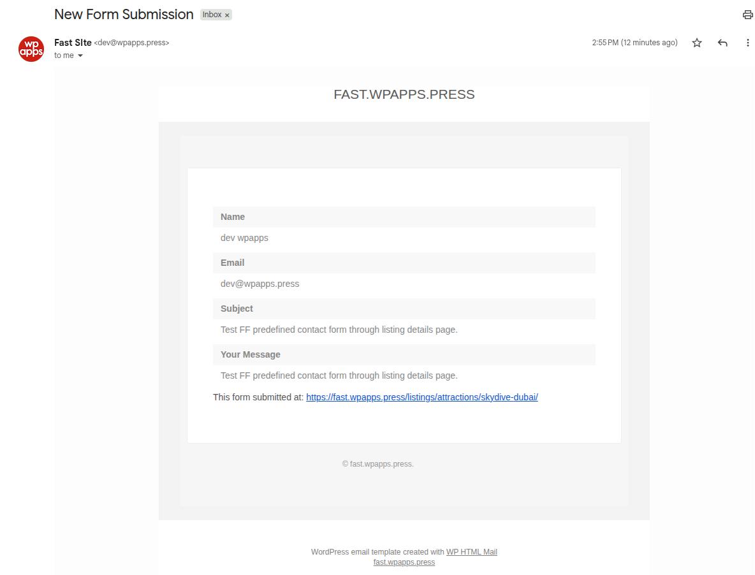Click the © fast.wpapps.press copyright text
755x575 pixels.
pyautogui.click(x=378, y=464)
